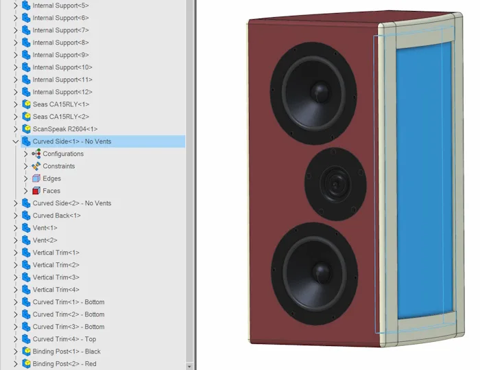Screen dimensions: 480x370
Task: Expand the Faces node
Action: click(x=26, y=191)
